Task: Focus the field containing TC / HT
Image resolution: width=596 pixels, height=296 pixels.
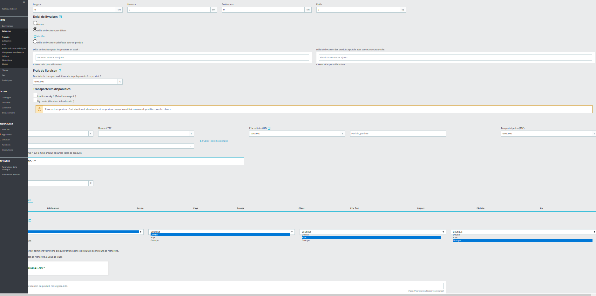Action: (136, 161)
